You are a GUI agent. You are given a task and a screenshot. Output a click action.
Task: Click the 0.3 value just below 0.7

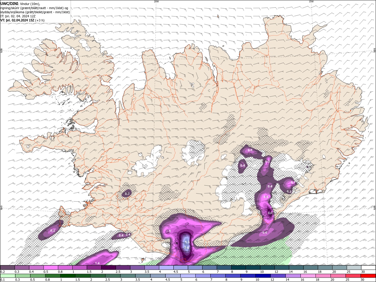[x=289, y=192]
